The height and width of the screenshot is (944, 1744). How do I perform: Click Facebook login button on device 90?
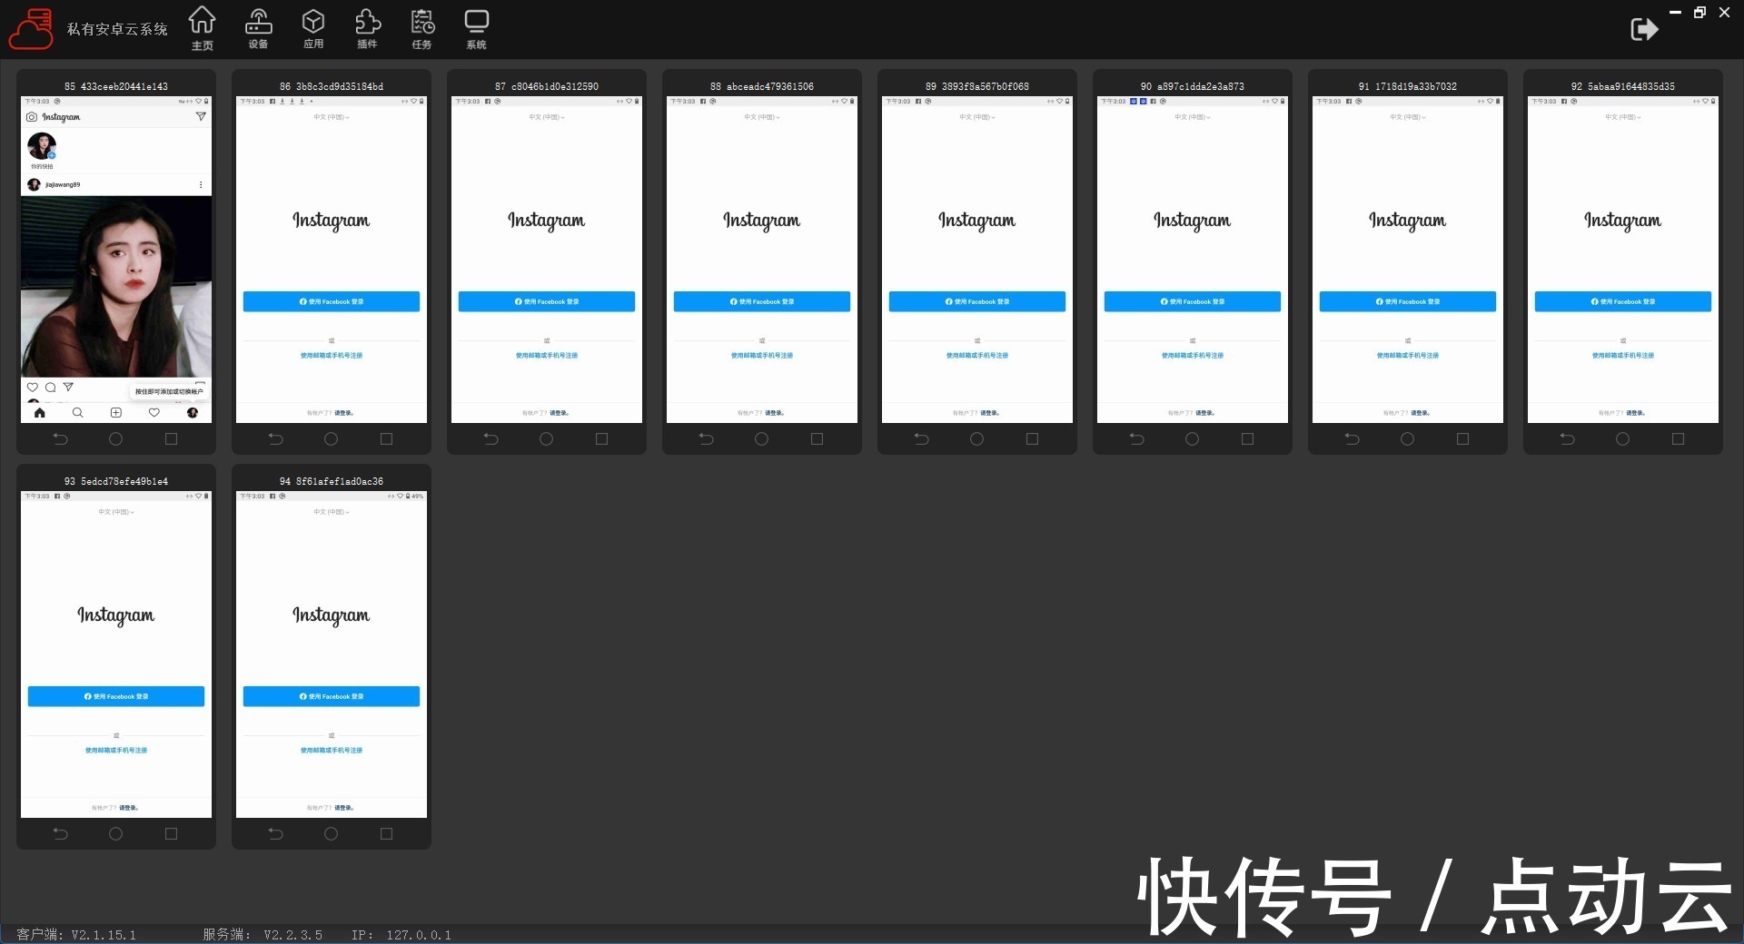[x=1193, y=301]
